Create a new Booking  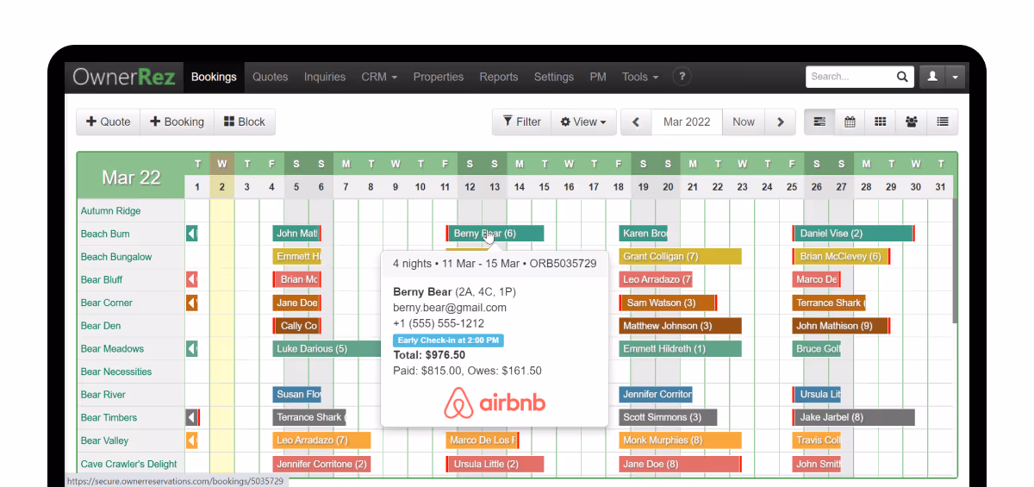click(x=177, y=122)
